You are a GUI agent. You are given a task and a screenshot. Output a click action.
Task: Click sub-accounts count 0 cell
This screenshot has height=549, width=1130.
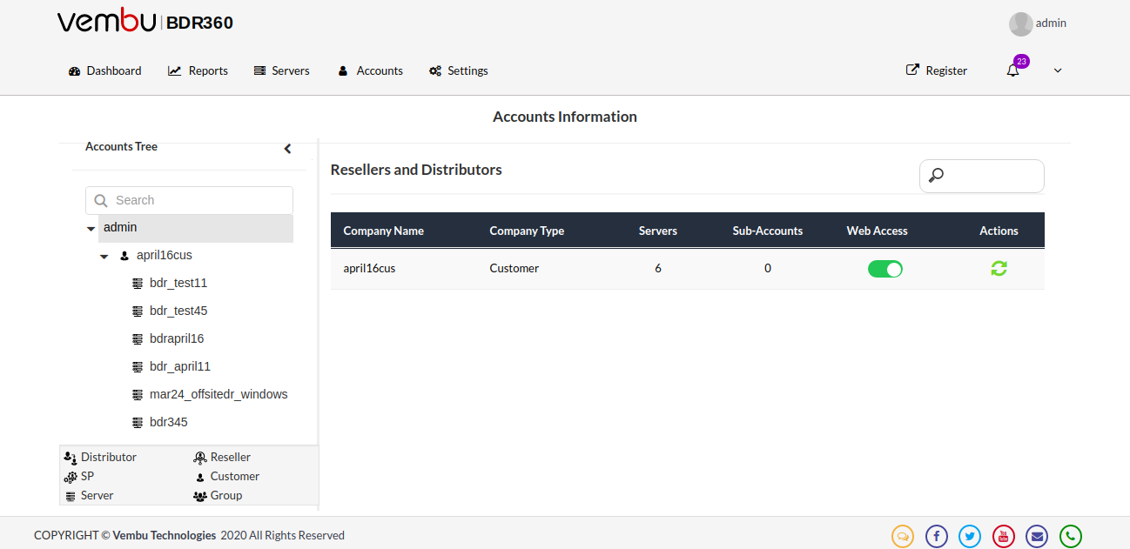pyautogui.click(x=768, y=268)
